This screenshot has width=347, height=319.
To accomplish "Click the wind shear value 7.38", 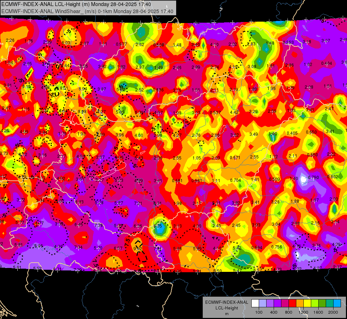I will (99, 225).
